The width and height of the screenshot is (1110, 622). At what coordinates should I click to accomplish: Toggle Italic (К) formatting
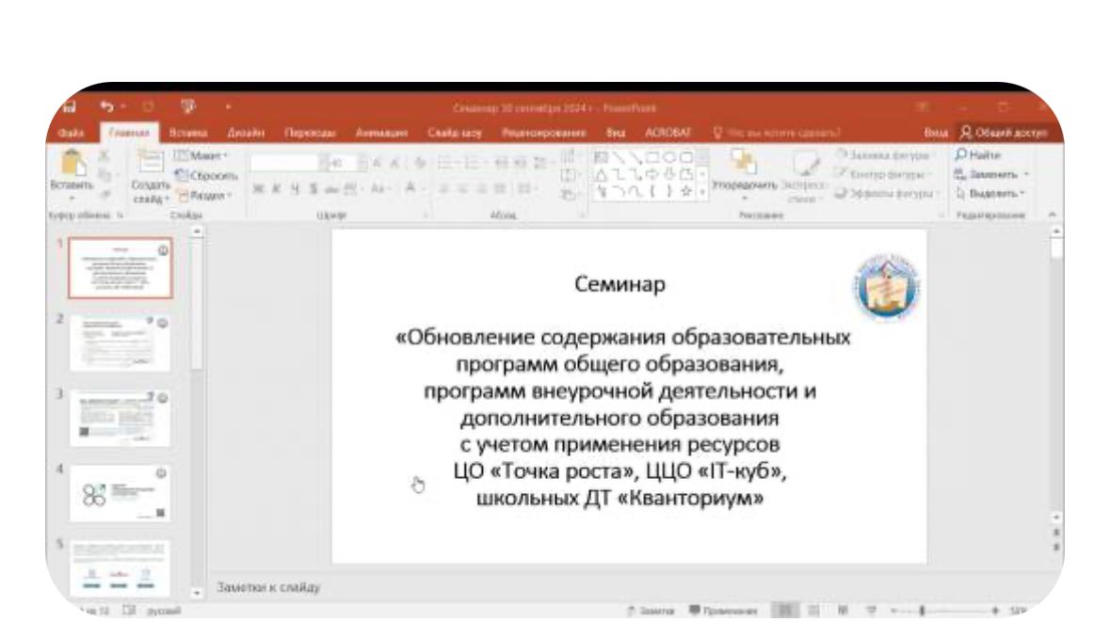pos(277,189)
